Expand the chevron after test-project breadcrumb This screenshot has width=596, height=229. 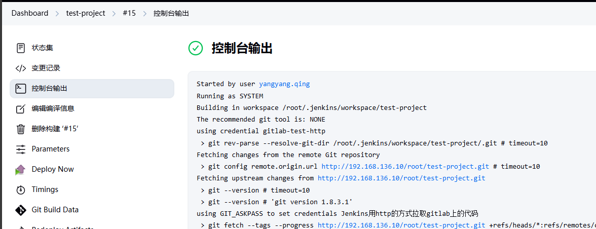coord(114,14)
